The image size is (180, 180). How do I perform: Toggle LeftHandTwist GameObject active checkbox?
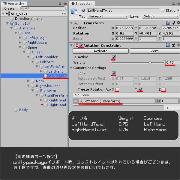pos(83,10)
